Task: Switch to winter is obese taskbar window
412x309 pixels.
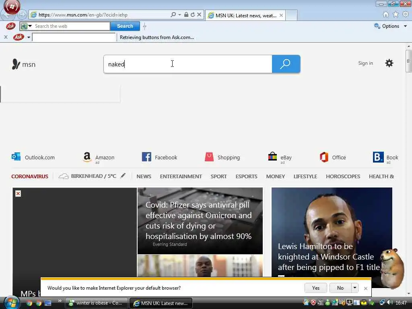Action: tap(97, 303)
